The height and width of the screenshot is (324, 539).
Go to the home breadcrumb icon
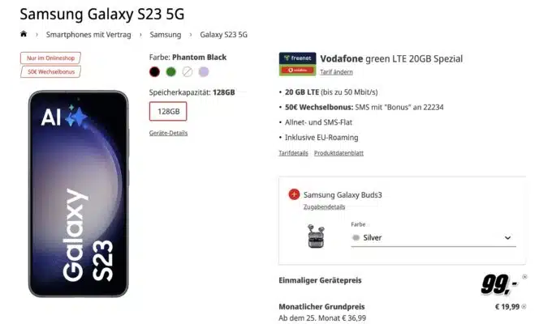(x=24, y=34)
